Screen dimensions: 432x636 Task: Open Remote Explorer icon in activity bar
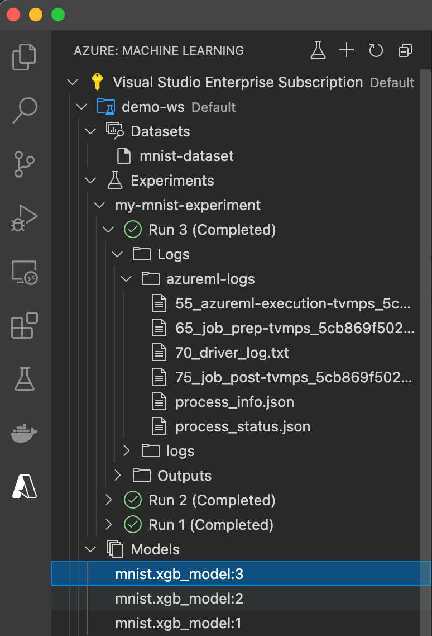tap(25, 272)
